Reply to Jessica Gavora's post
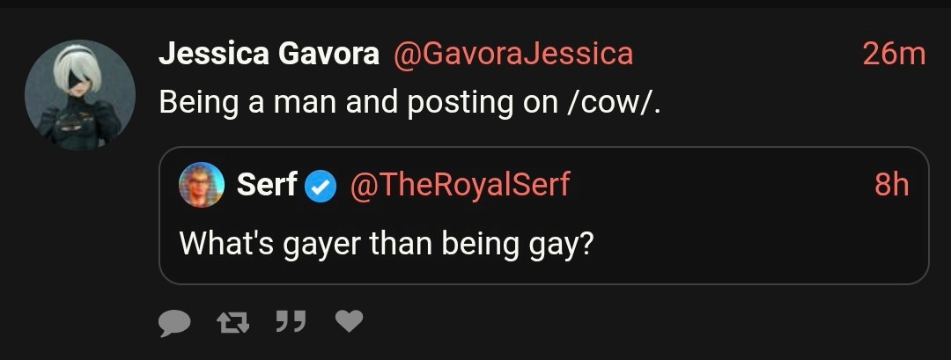 pyautogui.click(x=174, y=323)
